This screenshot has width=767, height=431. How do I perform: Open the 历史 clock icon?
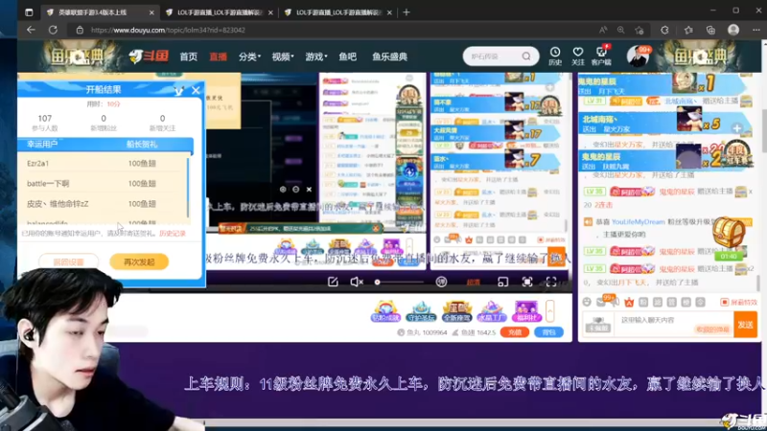coord(555,56)
